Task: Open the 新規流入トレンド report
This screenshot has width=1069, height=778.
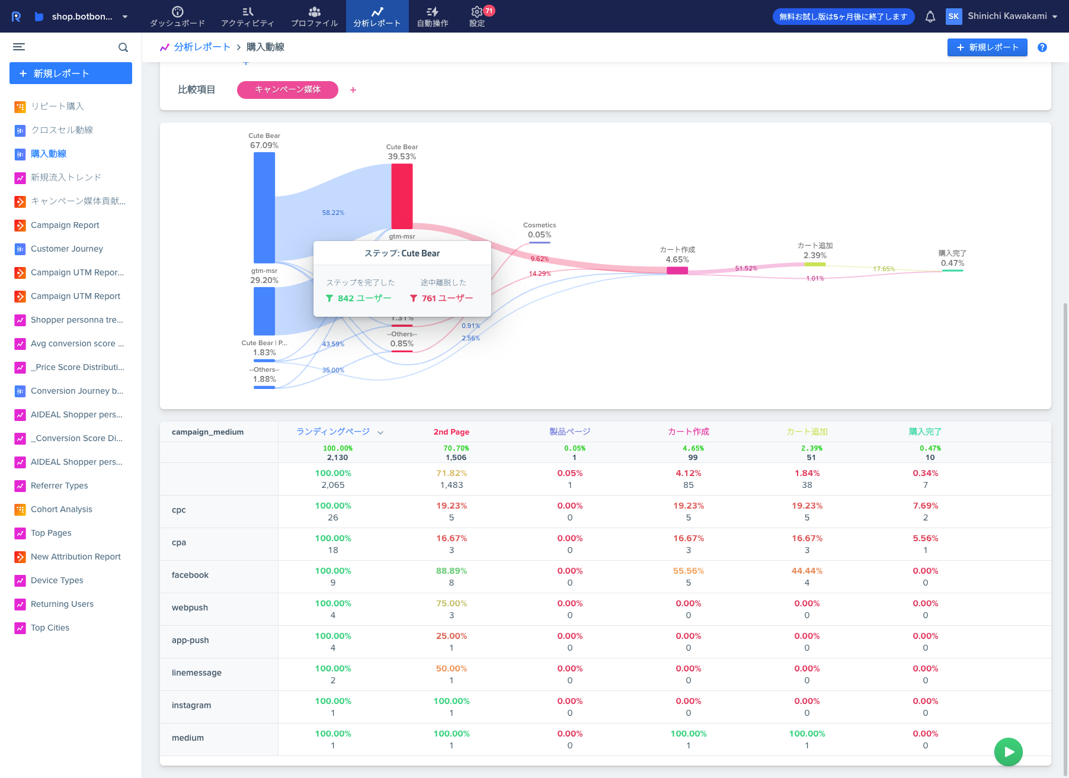Action: click(x=66, y=177)
